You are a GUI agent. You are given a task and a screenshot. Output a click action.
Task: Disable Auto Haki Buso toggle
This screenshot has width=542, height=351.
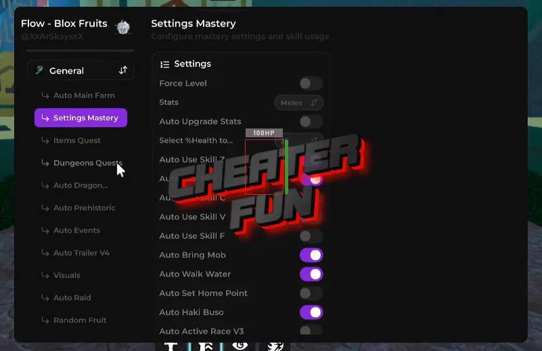(x=311, y=312)
